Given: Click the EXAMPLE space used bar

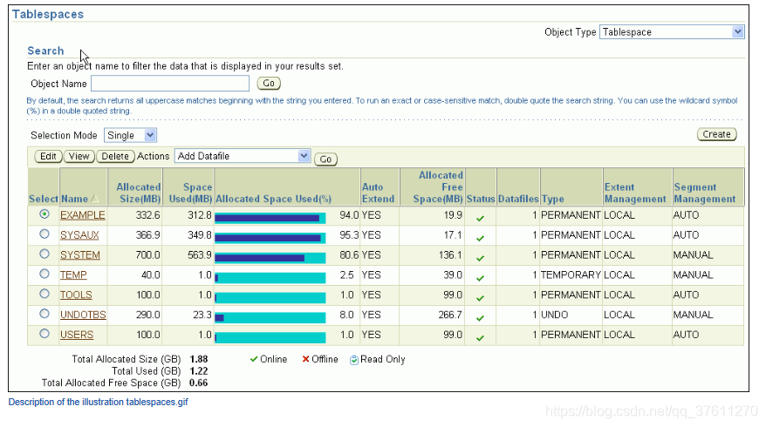Looking at the screenshot, I should [x=270, y=218].
